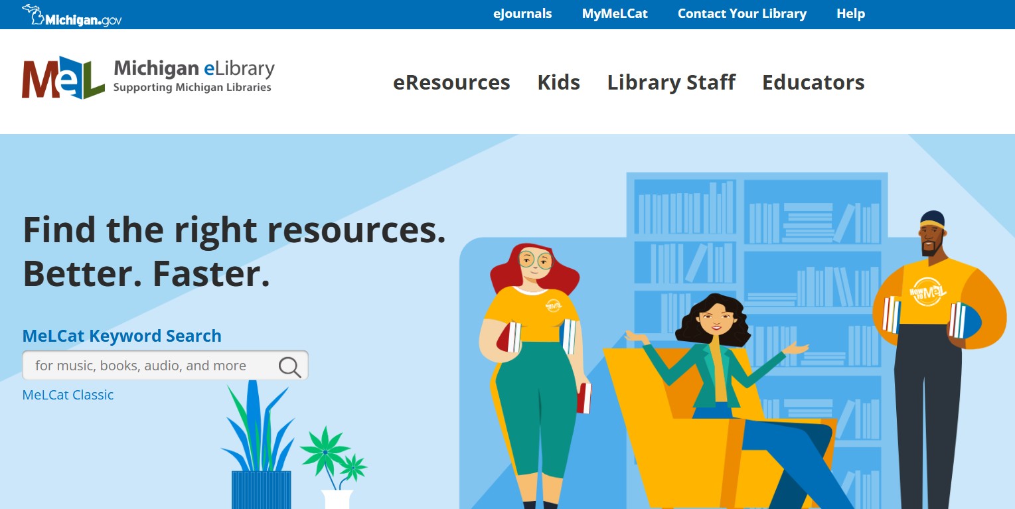This screenshot has height=509, width=1015.
Task: Open the Kids menu
Action: (x=559, y=82)
